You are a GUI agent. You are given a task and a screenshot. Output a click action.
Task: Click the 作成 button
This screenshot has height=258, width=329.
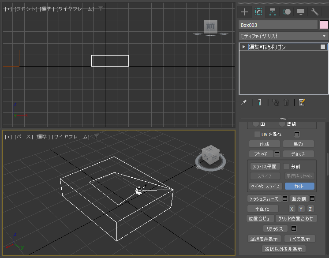coord(264,144)
